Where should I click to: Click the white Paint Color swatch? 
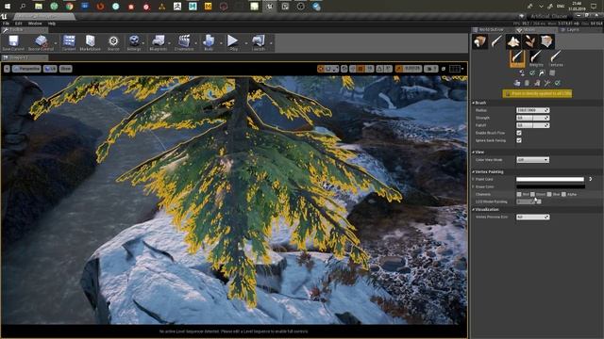click(x=550, y=179)
